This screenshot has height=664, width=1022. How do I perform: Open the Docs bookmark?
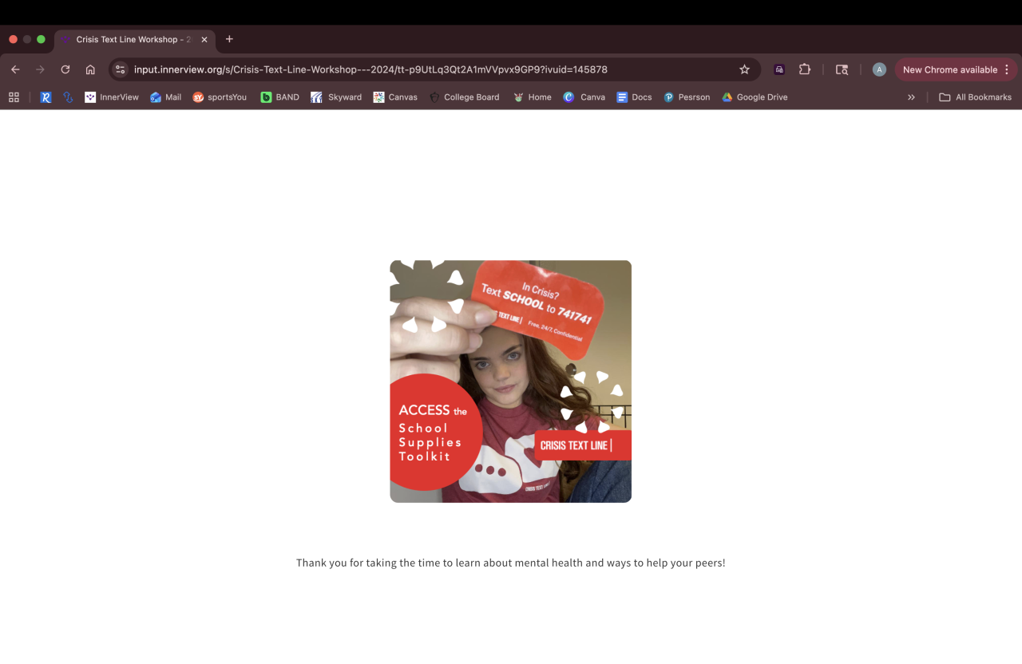634,97
